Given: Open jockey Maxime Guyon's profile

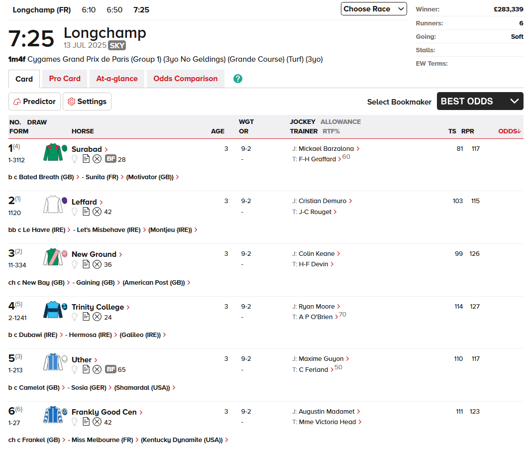Looking at the screenshot, I should [324, 359].
